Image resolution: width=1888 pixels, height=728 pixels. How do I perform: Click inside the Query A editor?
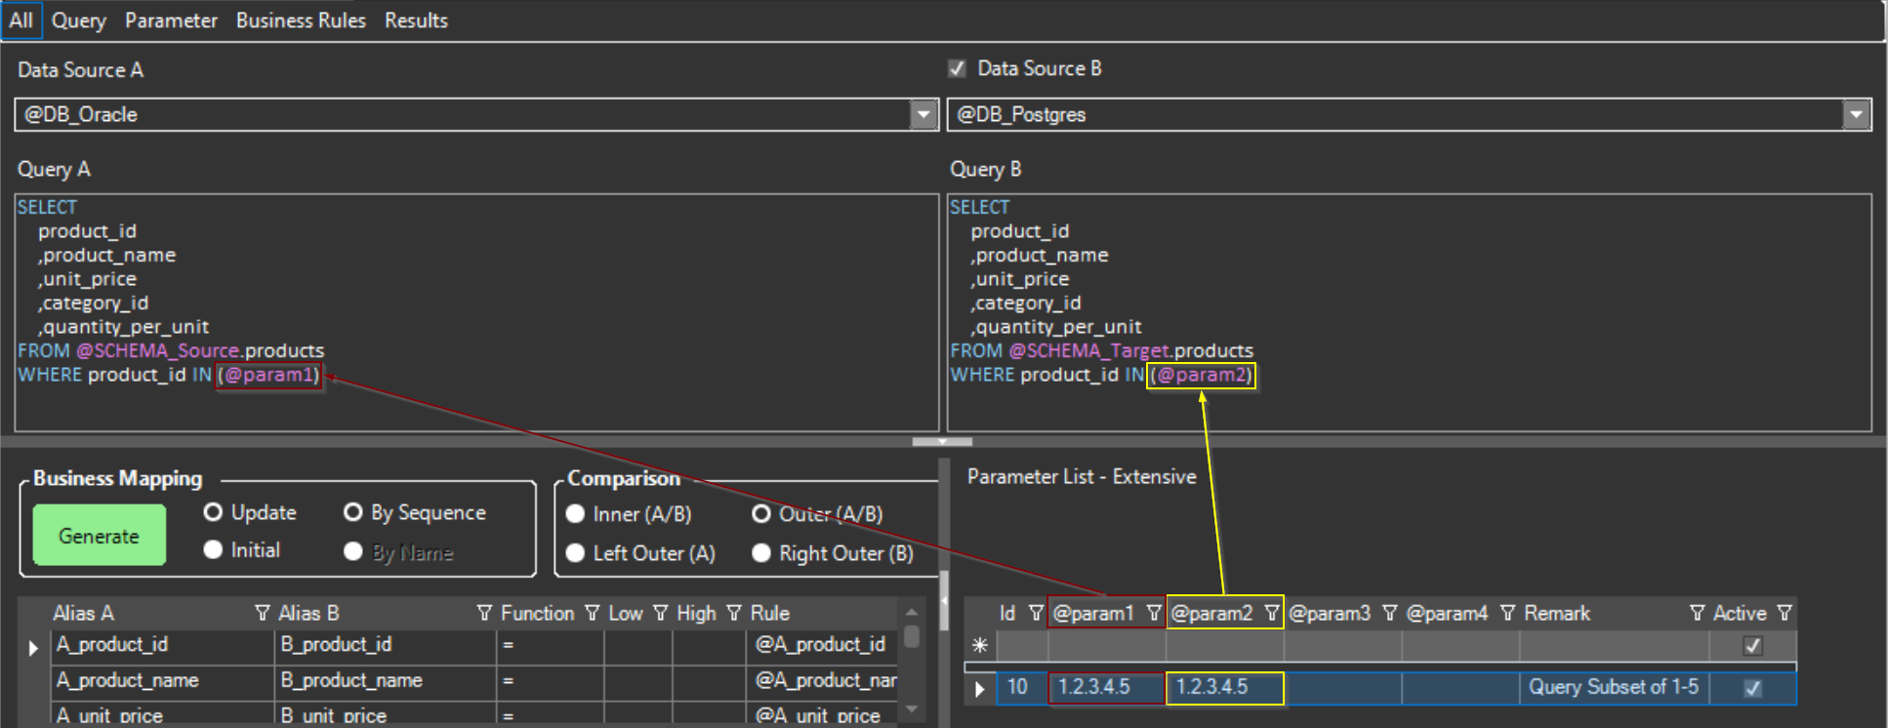pyautogui.click(x=476, y=312)
